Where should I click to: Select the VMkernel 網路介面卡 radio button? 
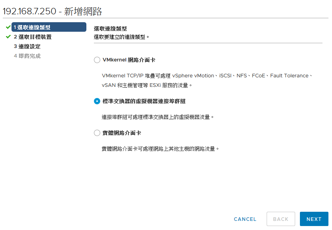tap(97, 60)
